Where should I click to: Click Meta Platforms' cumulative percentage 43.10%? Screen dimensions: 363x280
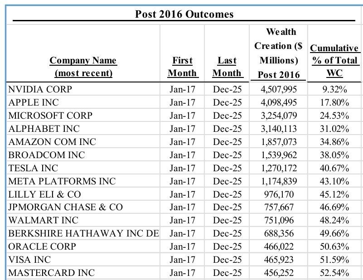tap(334, 181)
